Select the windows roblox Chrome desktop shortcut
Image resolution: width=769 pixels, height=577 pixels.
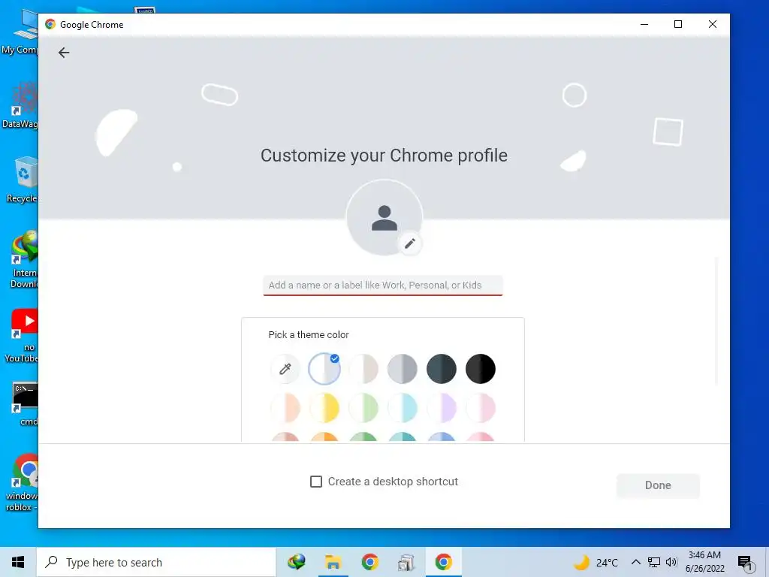22,483
